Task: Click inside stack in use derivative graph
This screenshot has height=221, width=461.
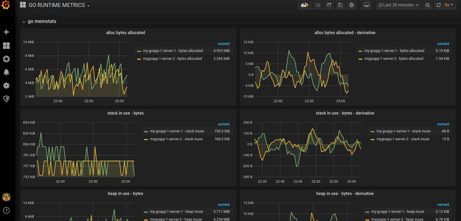Action: (x=308, y=150)
